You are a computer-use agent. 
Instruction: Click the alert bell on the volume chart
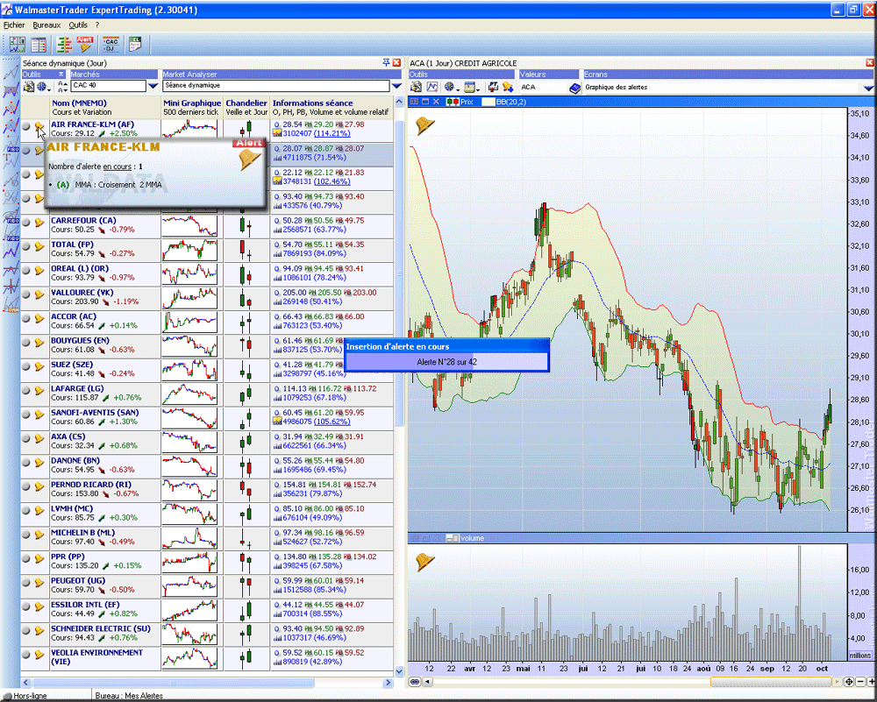tap(425, 562)
